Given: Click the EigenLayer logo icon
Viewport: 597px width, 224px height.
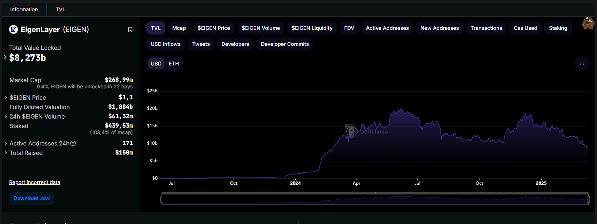Looking at the screenshot, I should (14, 29).
